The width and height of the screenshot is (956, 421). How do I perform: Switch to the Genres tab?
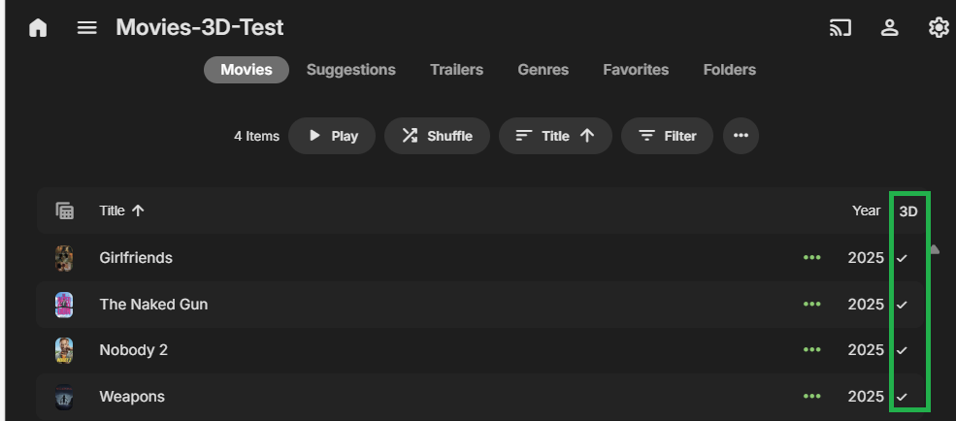(x=543, y=70)
